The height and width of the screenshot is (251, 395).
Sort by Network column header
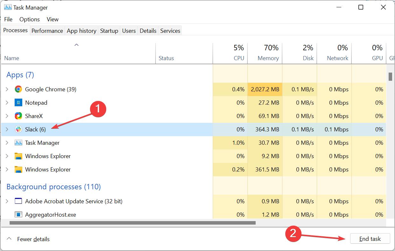[334, 53]
